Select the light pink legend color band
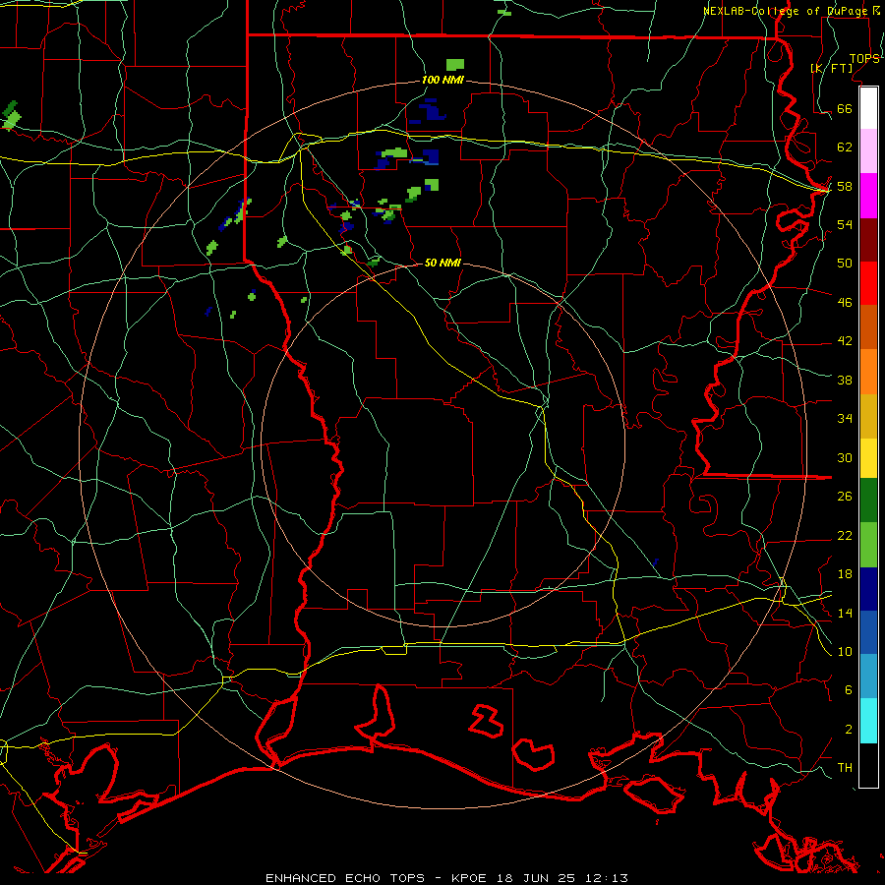 pyautogui.click(x=868, y=150)
